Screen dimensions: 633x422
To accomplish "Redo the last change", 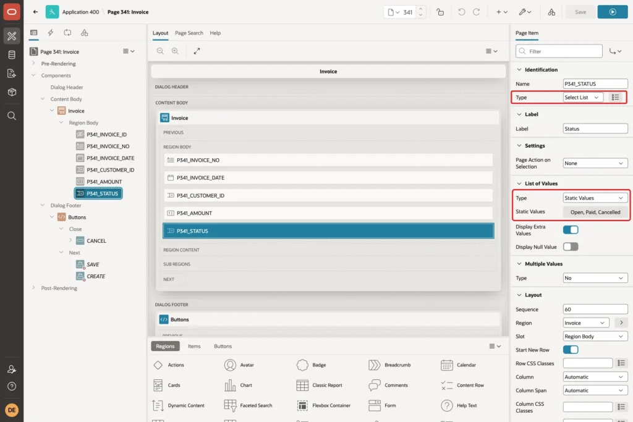I will (x=477, y=12).
